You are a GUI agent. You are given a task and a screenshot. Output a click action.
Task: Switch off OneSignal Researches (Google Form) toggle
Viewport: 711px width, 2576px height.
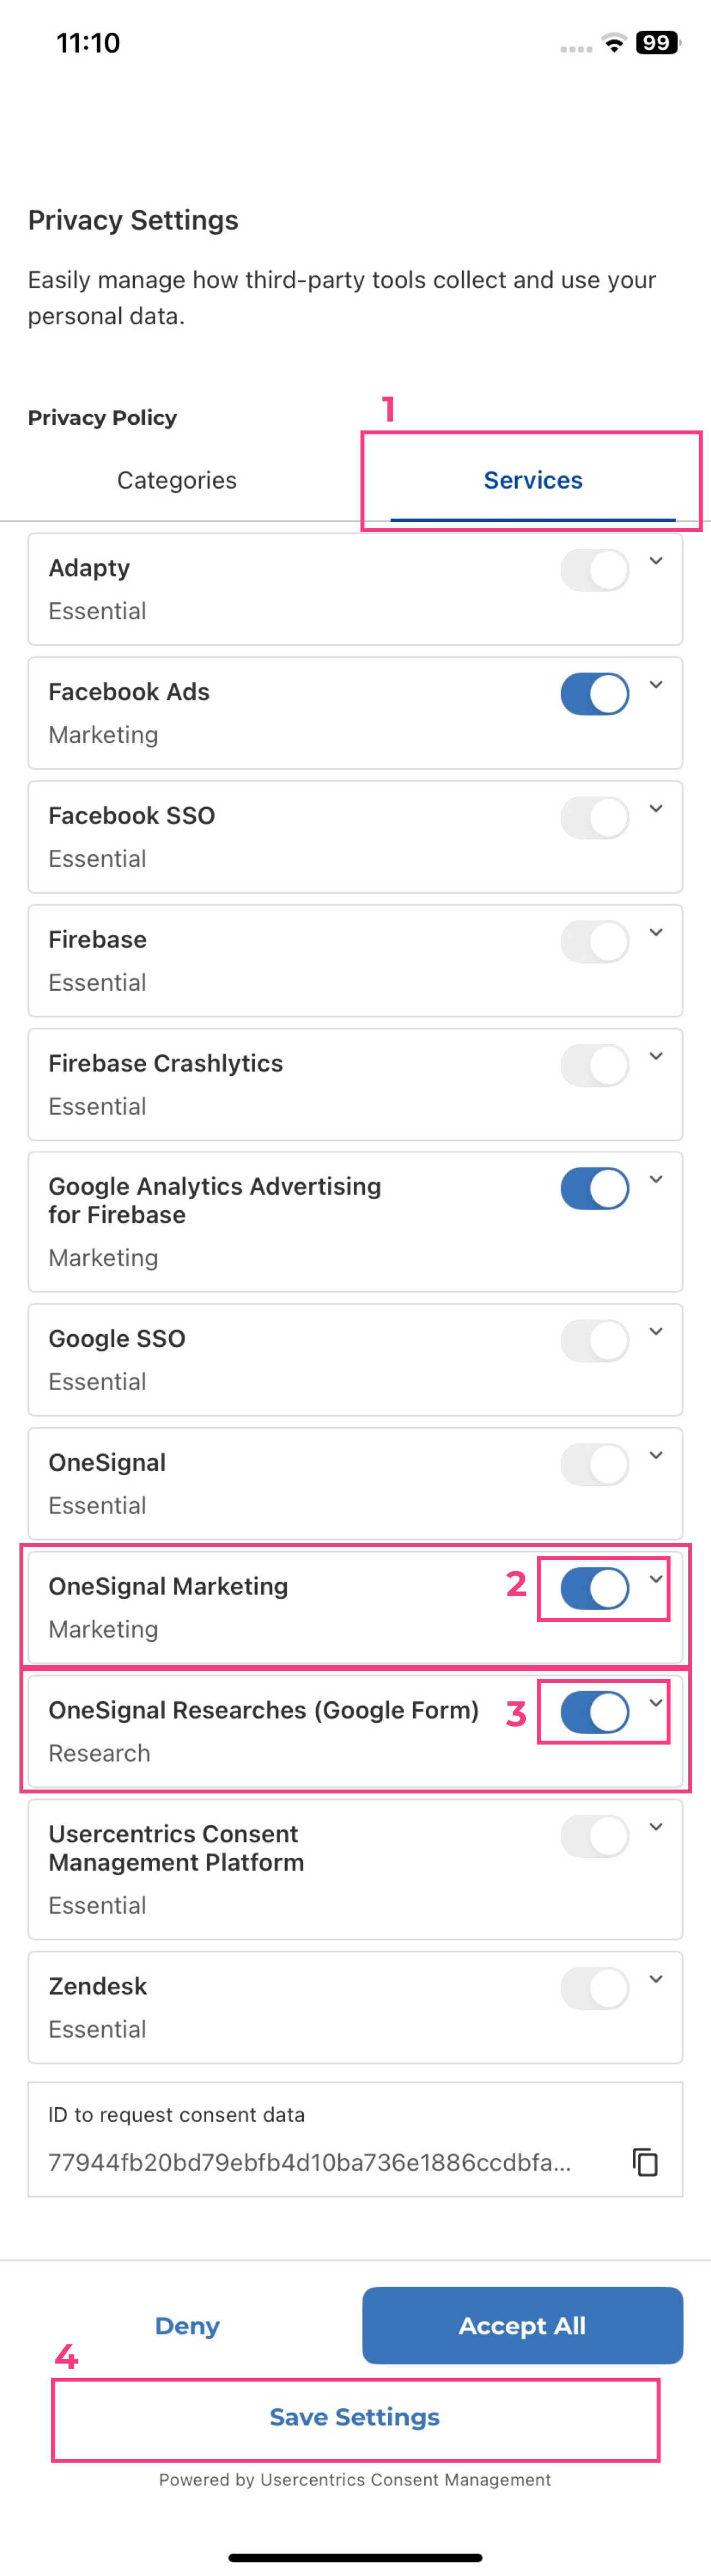click(594, 1712)
